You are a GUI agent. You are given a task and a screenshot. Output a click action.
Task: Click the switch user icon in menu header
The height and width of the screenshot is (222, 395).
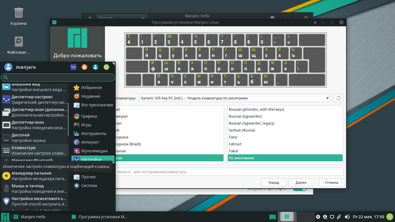coord(95,67)
